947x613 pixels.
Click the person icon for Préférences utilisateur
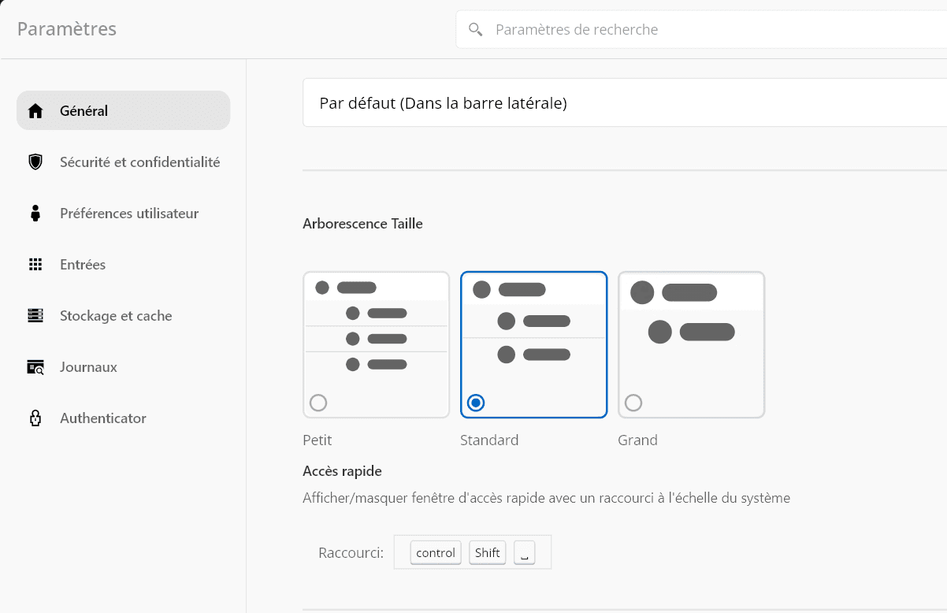click(x=35, y=214)
